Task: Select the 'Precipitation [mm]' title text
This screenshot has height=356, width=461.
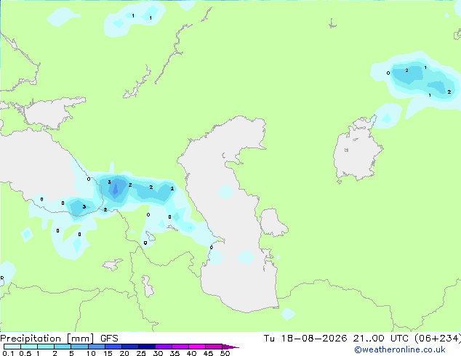Action: (x=47, y=339)
